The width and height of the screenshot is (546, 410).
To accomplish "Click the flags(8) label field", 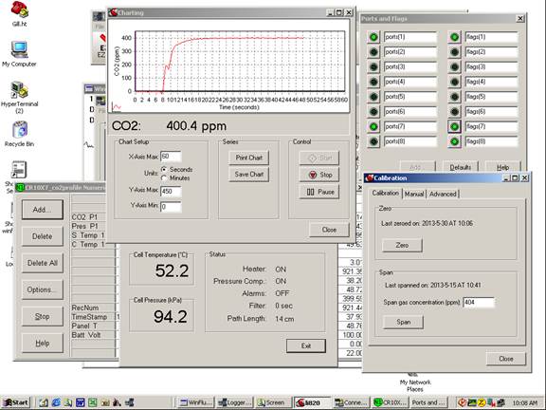I will pyautogui.click(x=491, y=141).
